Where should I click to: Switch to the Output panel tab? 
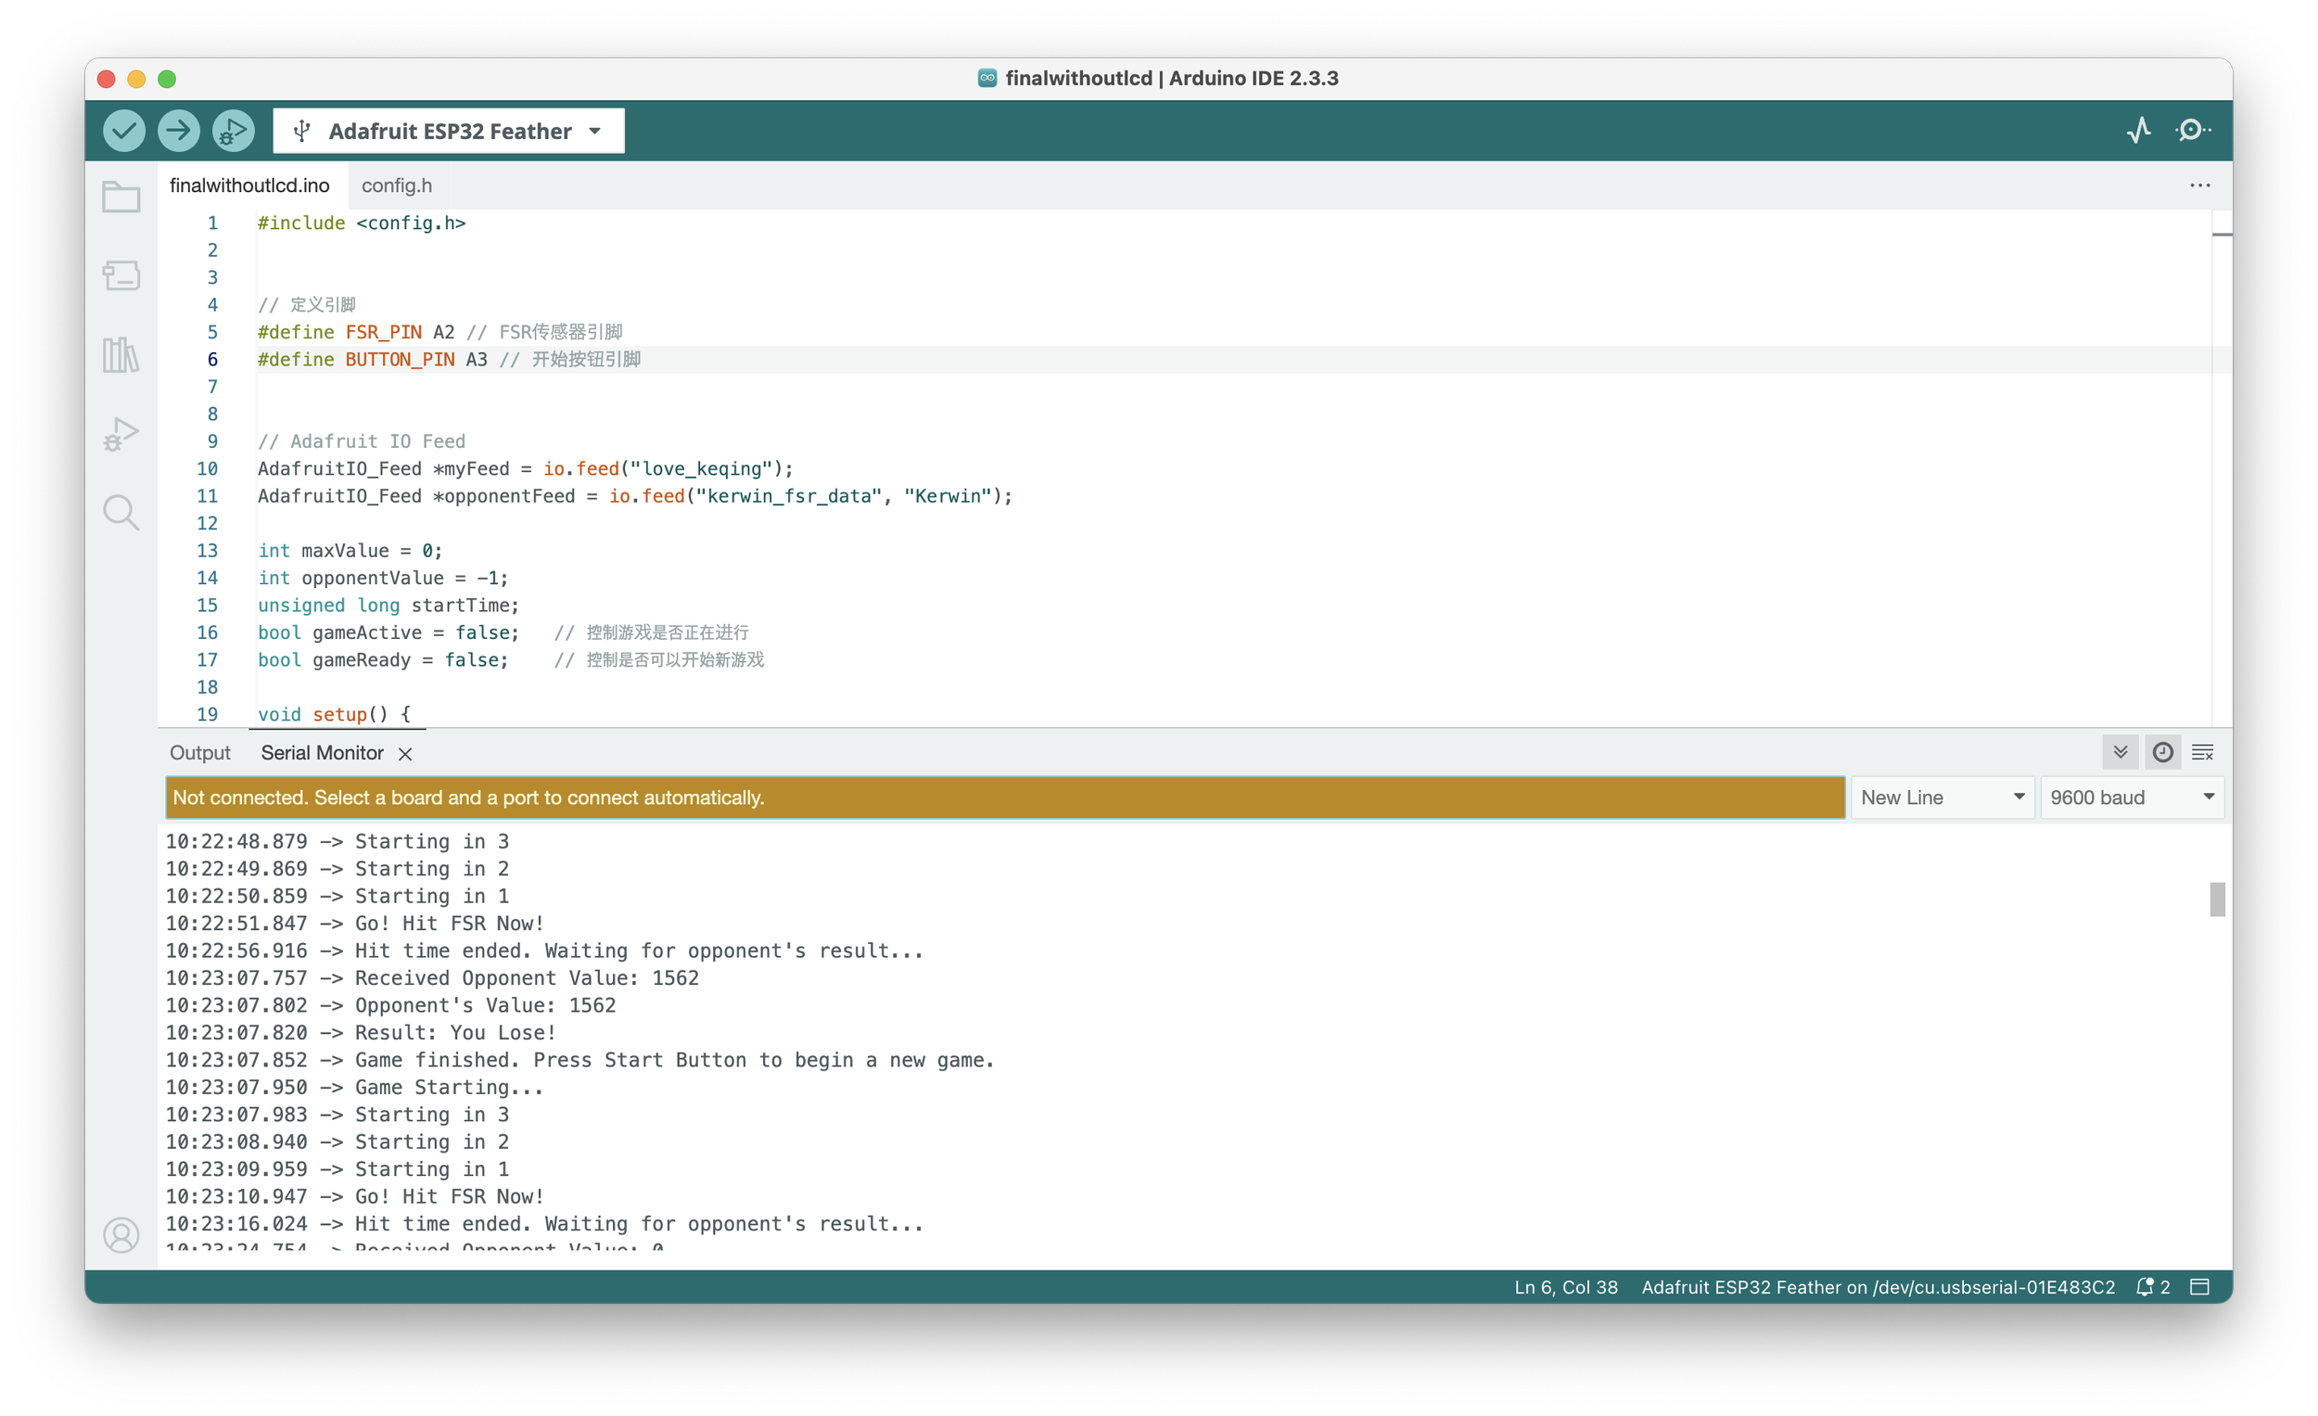tap(199, 753)
